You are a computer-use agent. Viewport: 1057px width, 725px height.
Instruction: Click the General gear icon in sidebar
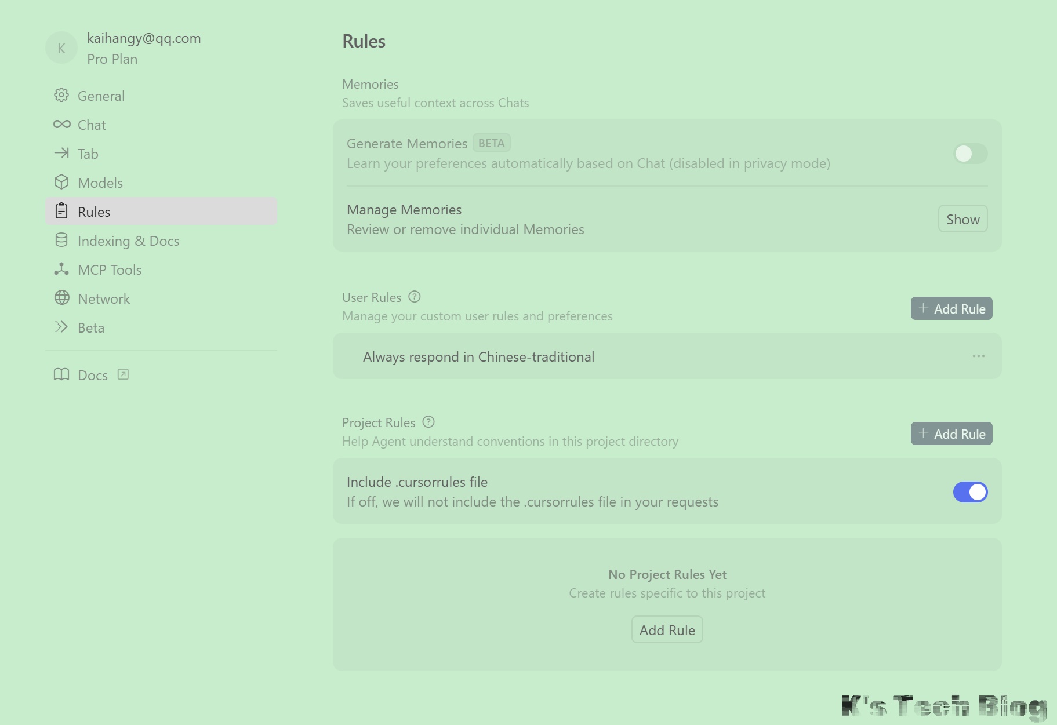pos(61,95)
